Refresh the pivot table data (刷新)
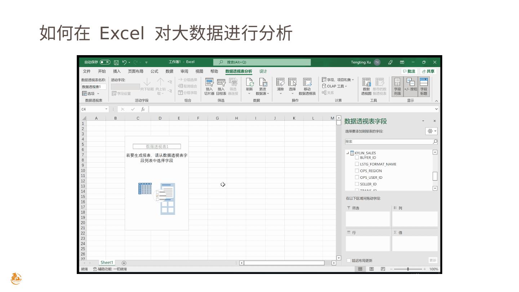Image resolution: width=519 pixels, height=292 pixels. [x=249, y=87]
